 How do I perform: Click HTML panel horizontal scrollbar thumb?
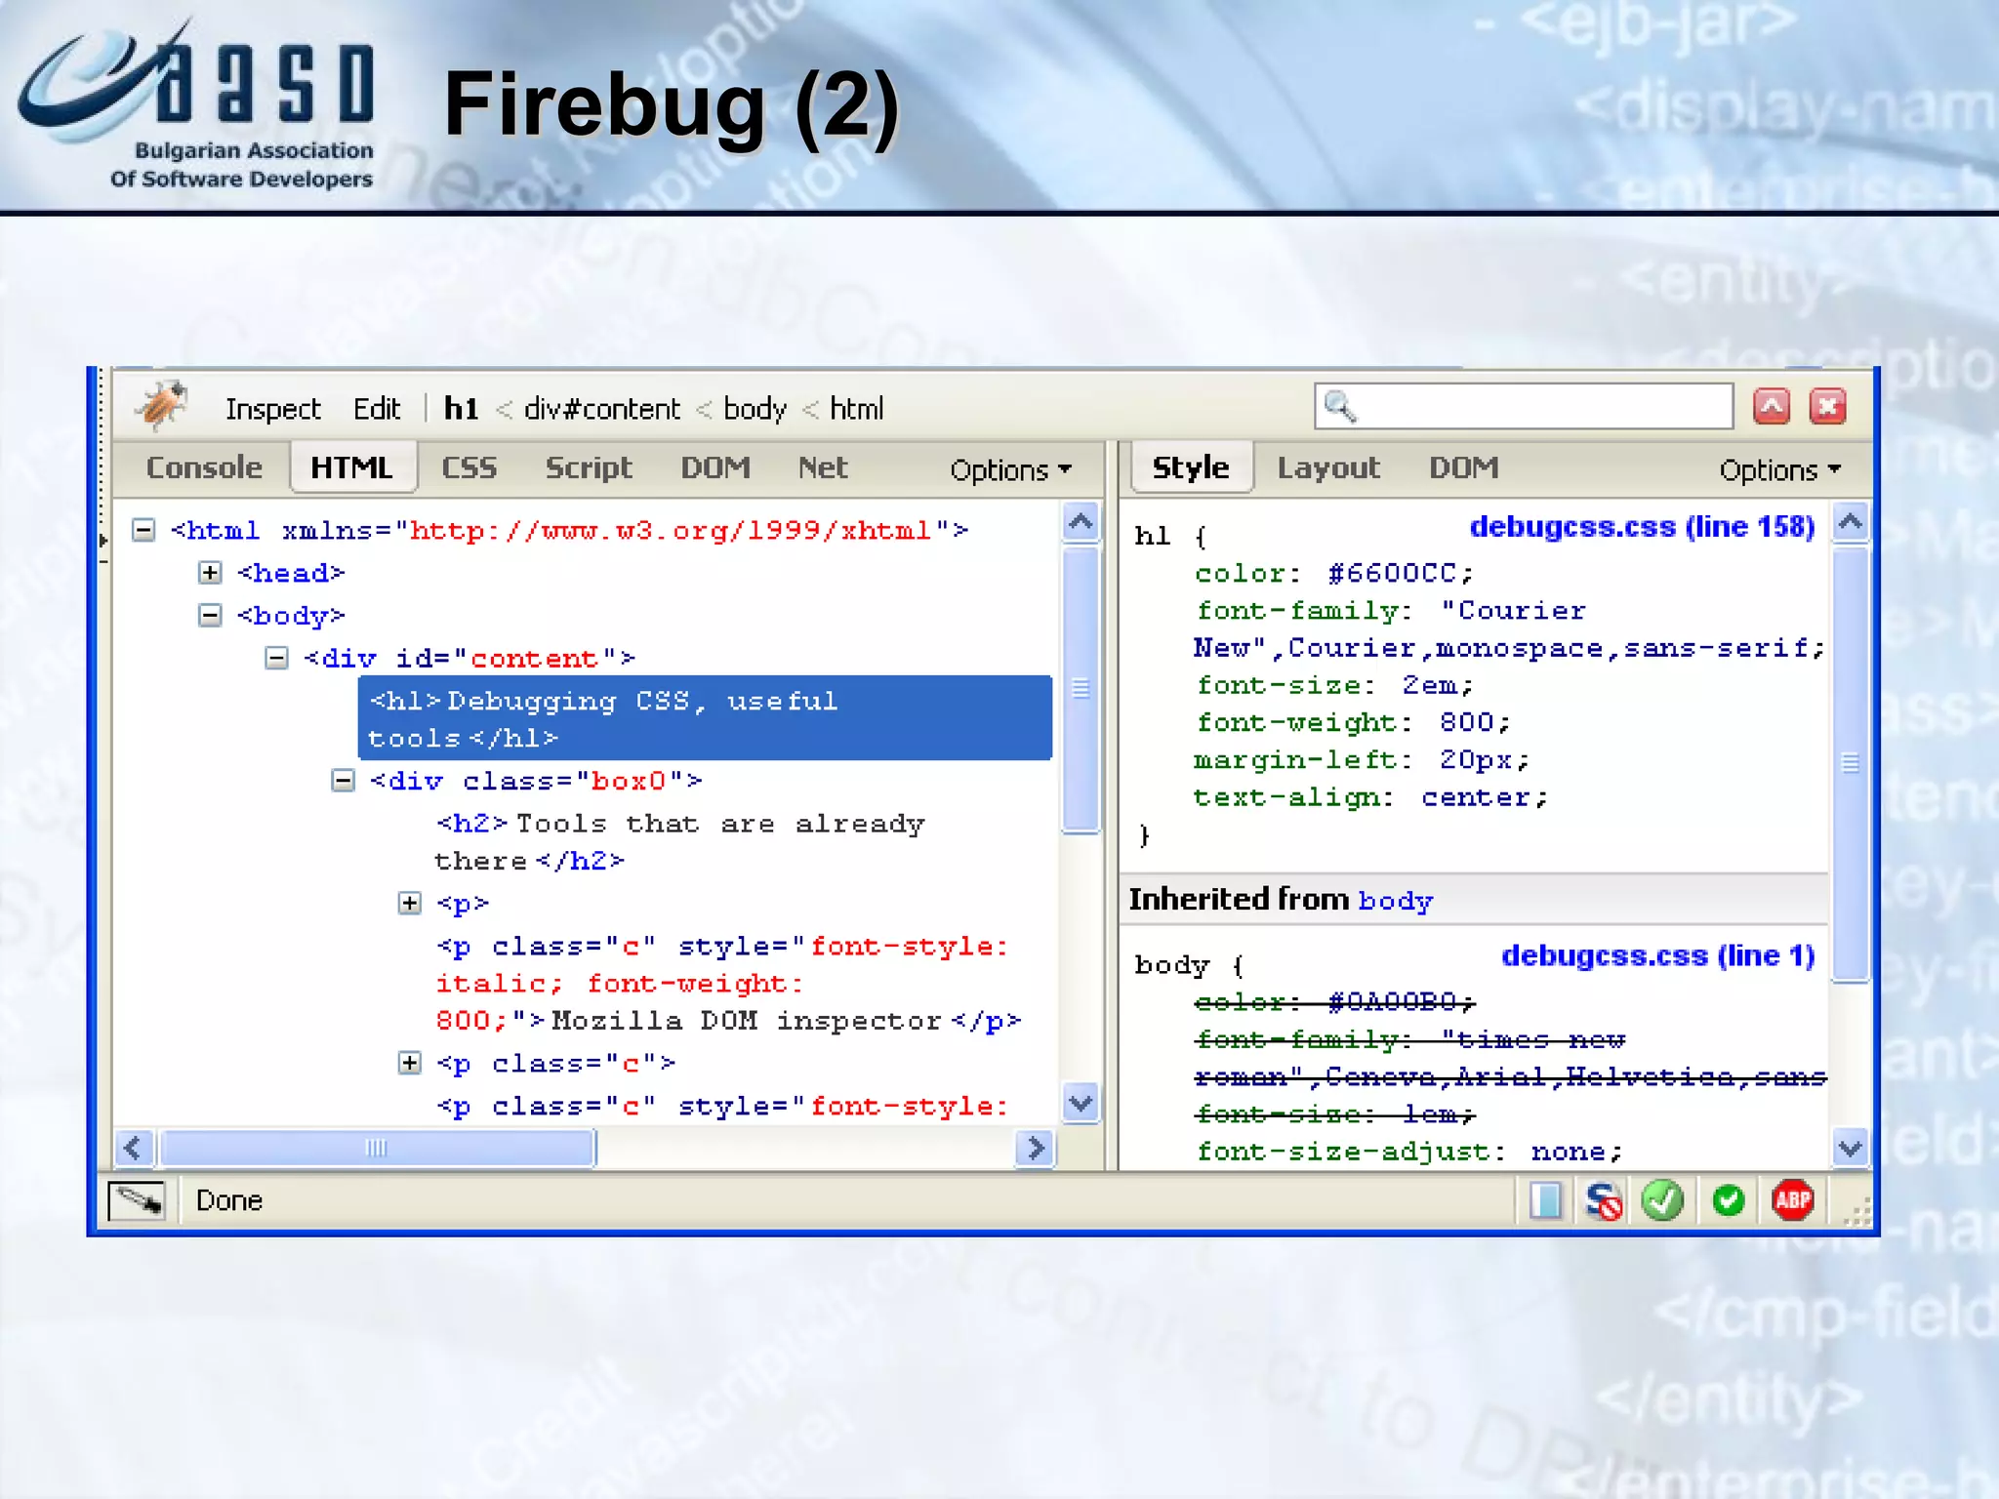[377, 1149]
